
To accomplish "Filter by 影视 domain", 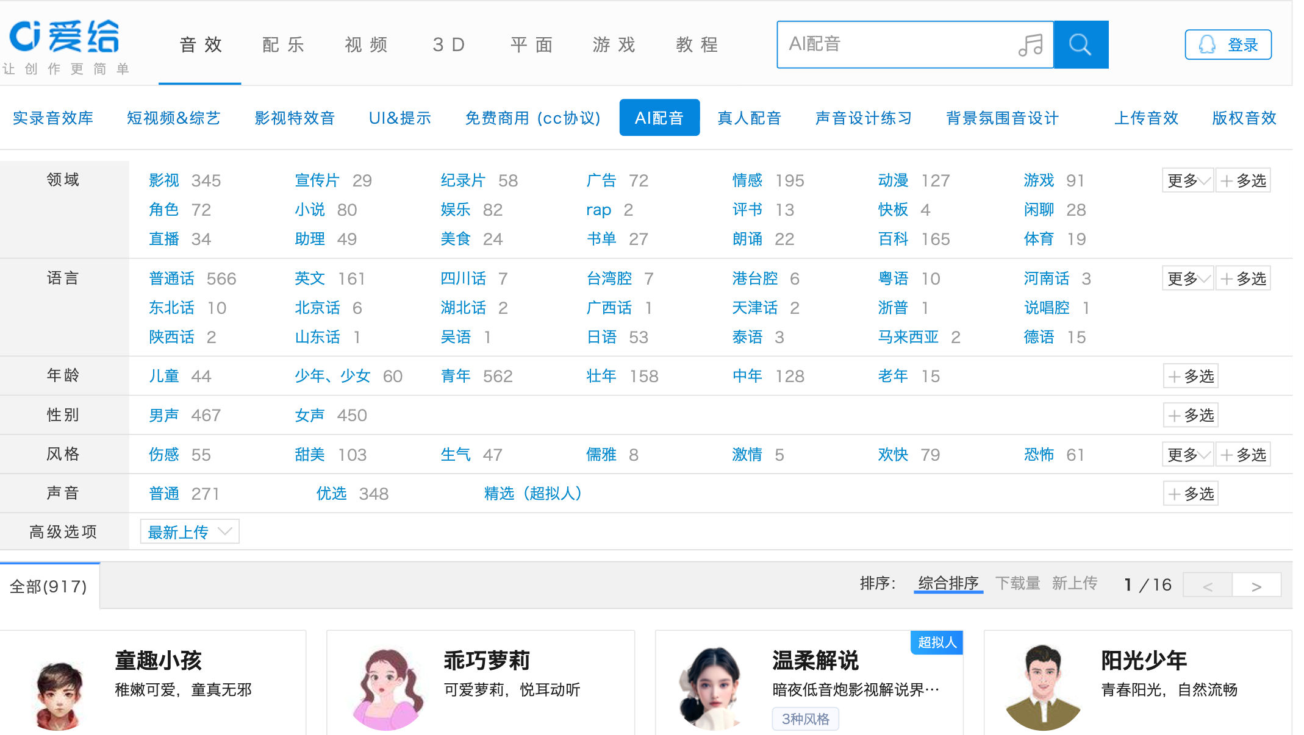I will [x=164, y=180].
